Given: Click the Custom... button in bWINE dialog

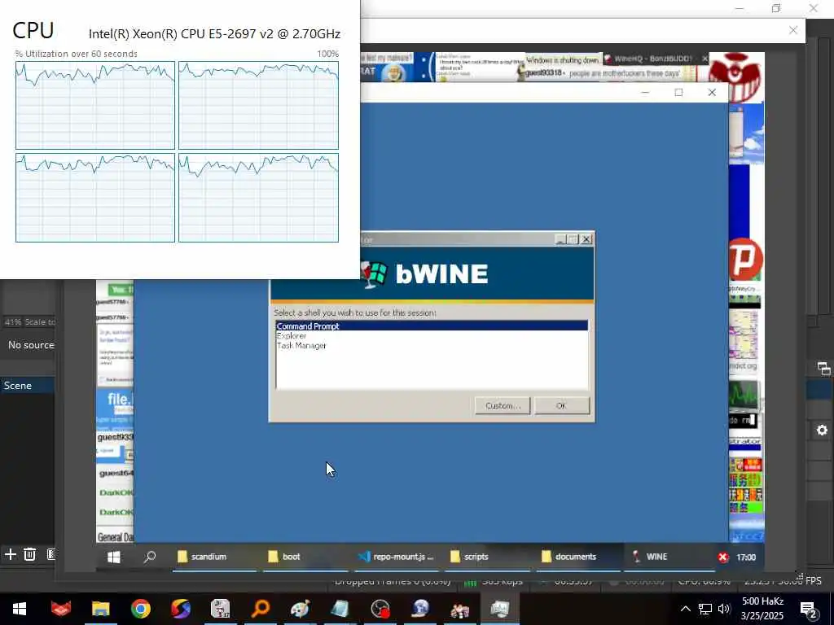Looking at the screenshot, I should [502, 405].
